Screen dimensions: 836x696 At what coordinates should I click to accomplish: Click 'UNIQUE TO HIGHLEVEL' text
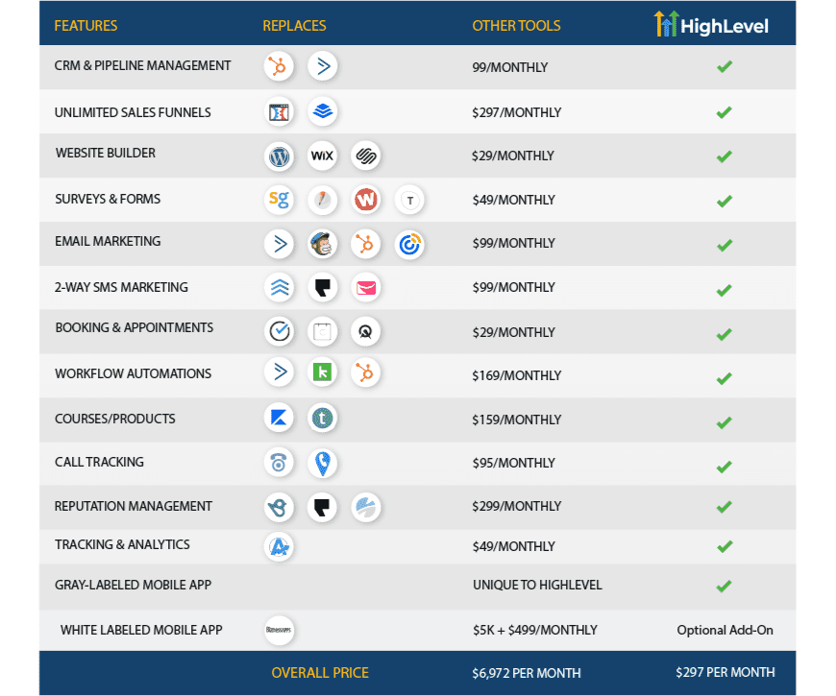(x=537, y=585)
